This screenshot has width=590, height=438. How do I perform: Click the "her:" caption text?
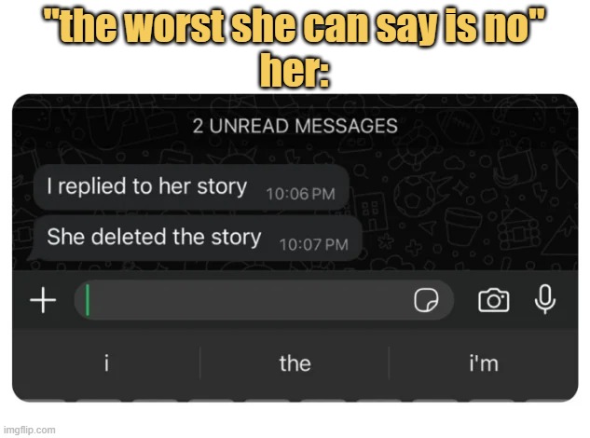(295, 70)
